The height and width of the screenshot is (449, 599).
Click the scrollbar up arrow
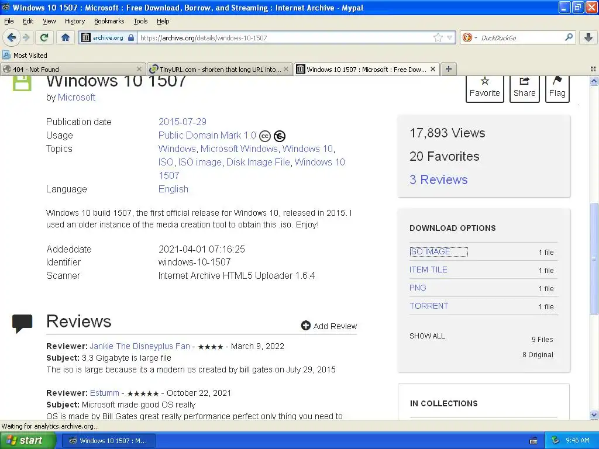[x=594, y=81]
